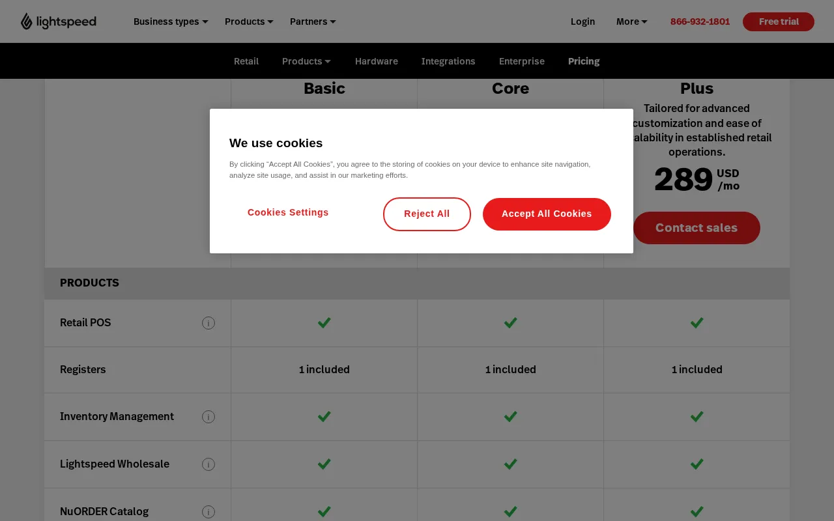Click Plus plan heading

pyautogui.click(x=697, y=89)
